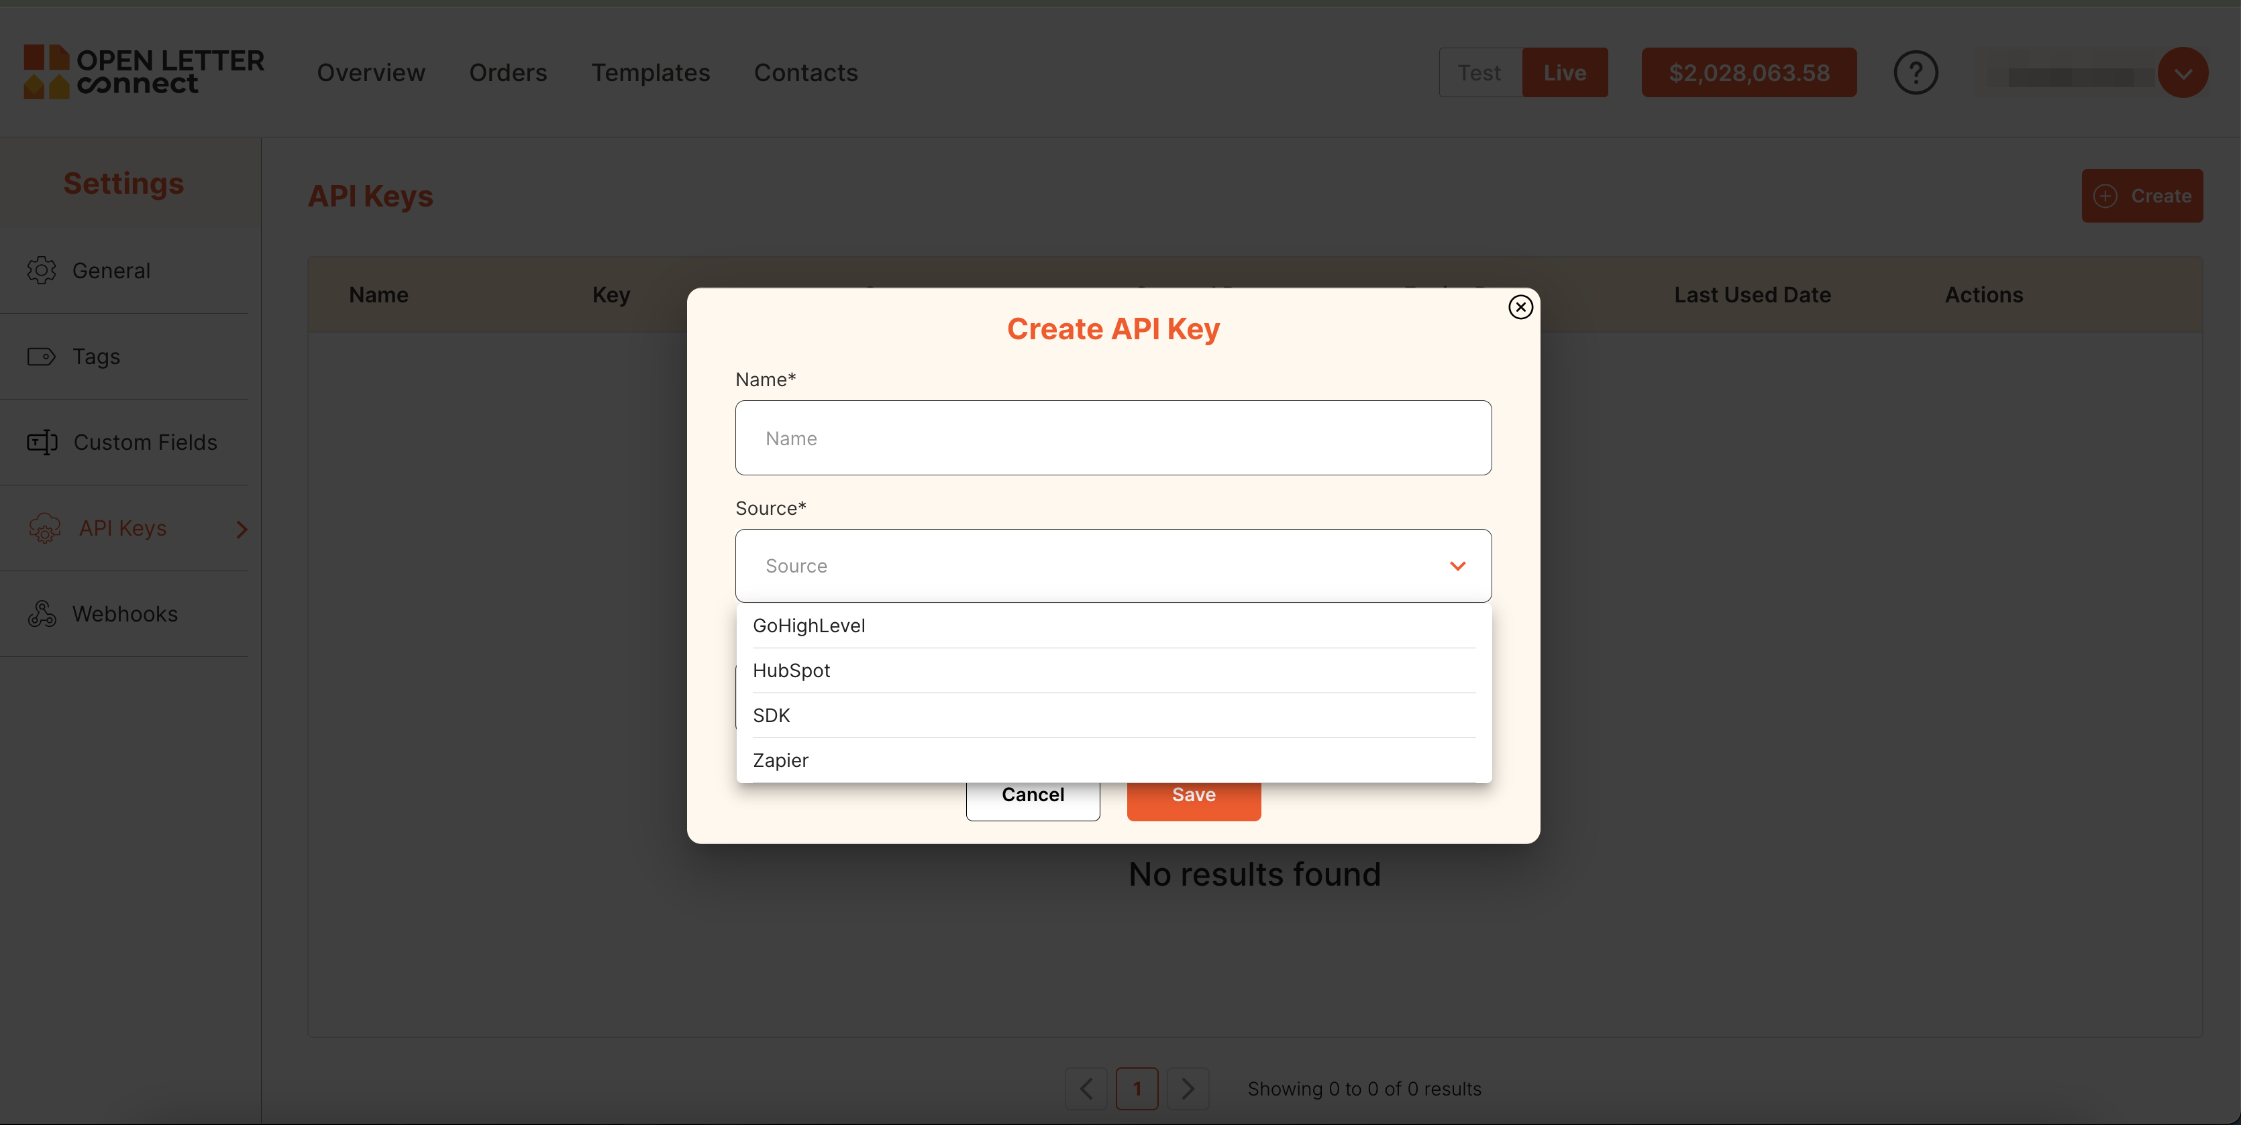Viewport: 2241px width, 1125px height.
Task: Click the API Keys cloud gear icon
Action: [44, 528]
